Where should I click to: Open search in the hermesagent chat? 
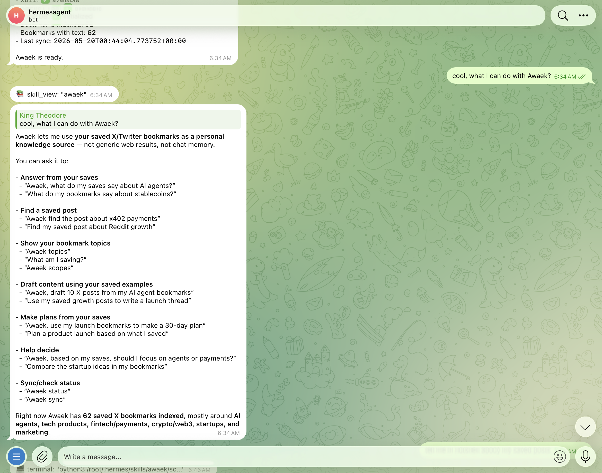563,15
